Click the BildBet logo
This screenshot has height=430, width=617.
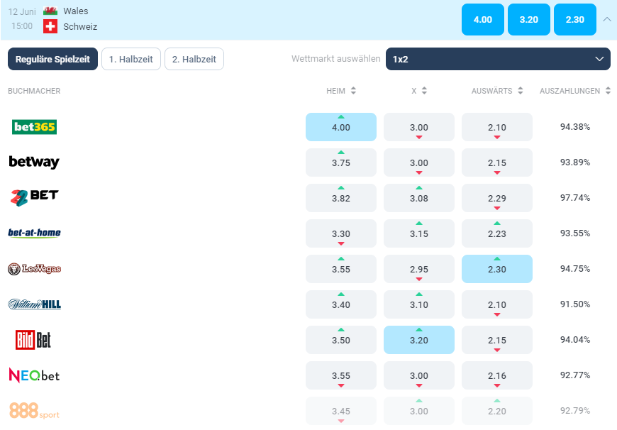point(33,340)
